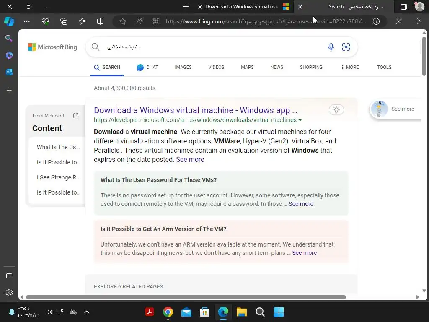The height and width of the screenshot is (322, 429).
Task: Open From Microsoft external link icon
Action: [x=76, y=116]
